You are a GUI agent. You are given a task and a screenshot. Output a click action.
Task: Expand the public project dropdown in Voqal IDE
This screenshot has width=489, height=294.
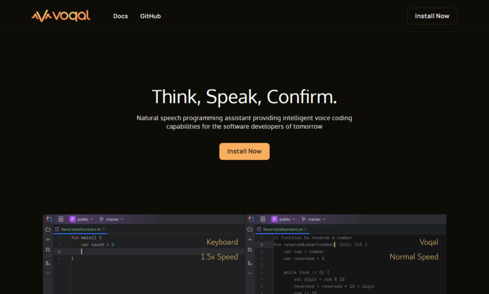coord(287,219)
